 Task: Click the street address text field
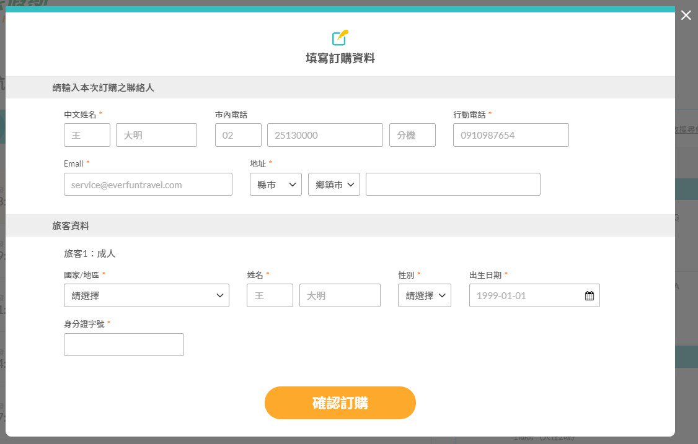click(x=453, y=185)
